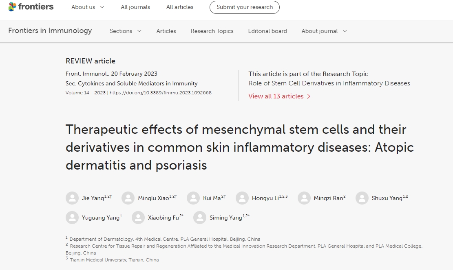Expand the About us dropdown

88,7
